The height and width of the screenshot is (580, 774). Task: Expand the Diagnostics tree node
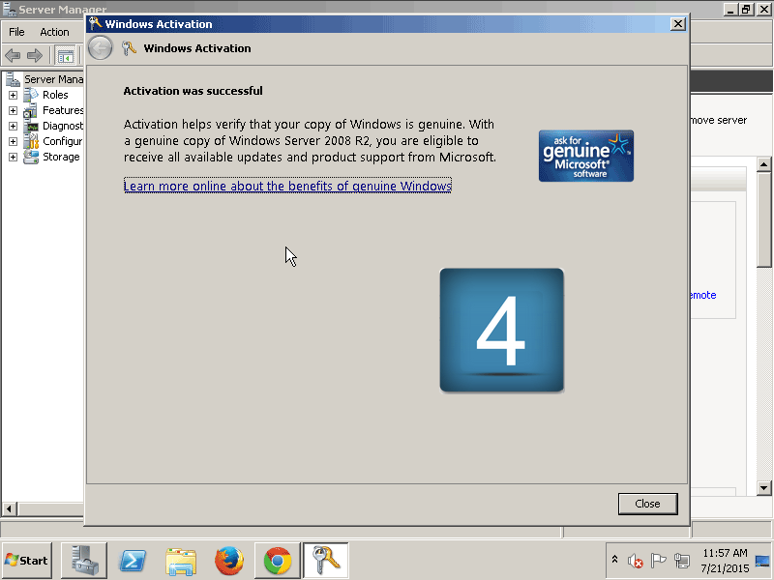click(13, 126)
